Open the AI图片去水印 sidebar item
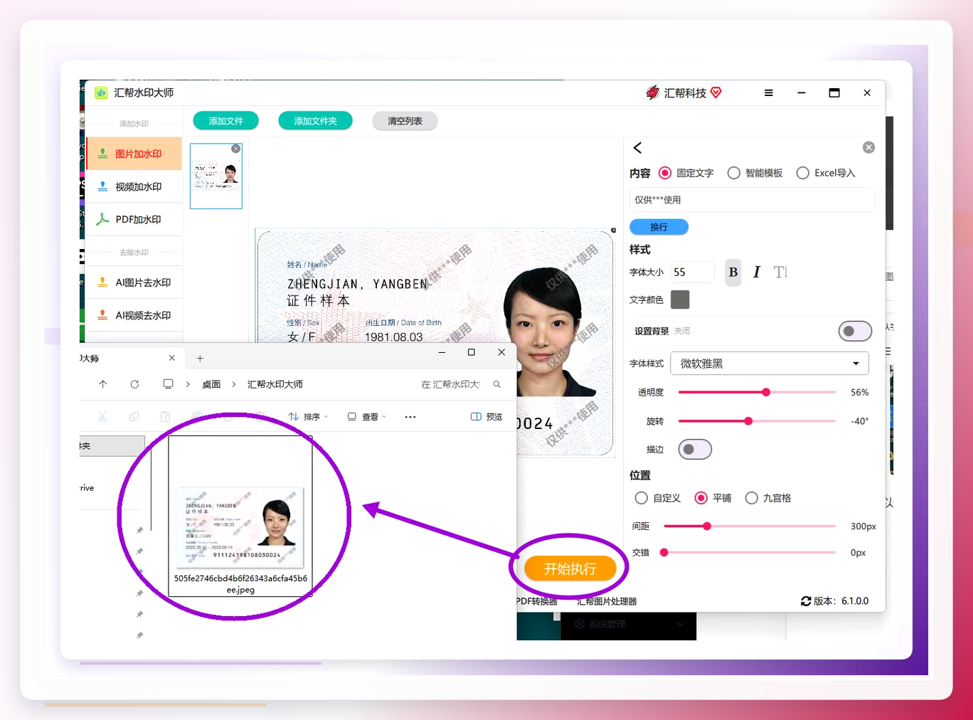The width and height of the screenshot is (973, 720). click(x=134, y=282)
